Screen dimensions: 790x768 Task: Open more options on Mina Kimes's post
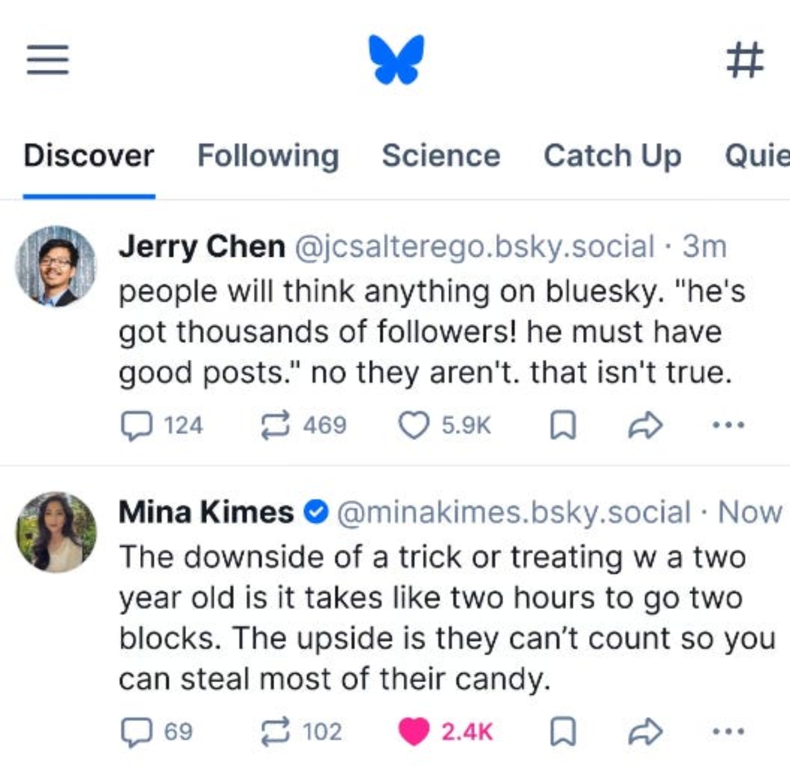(728, 731)
